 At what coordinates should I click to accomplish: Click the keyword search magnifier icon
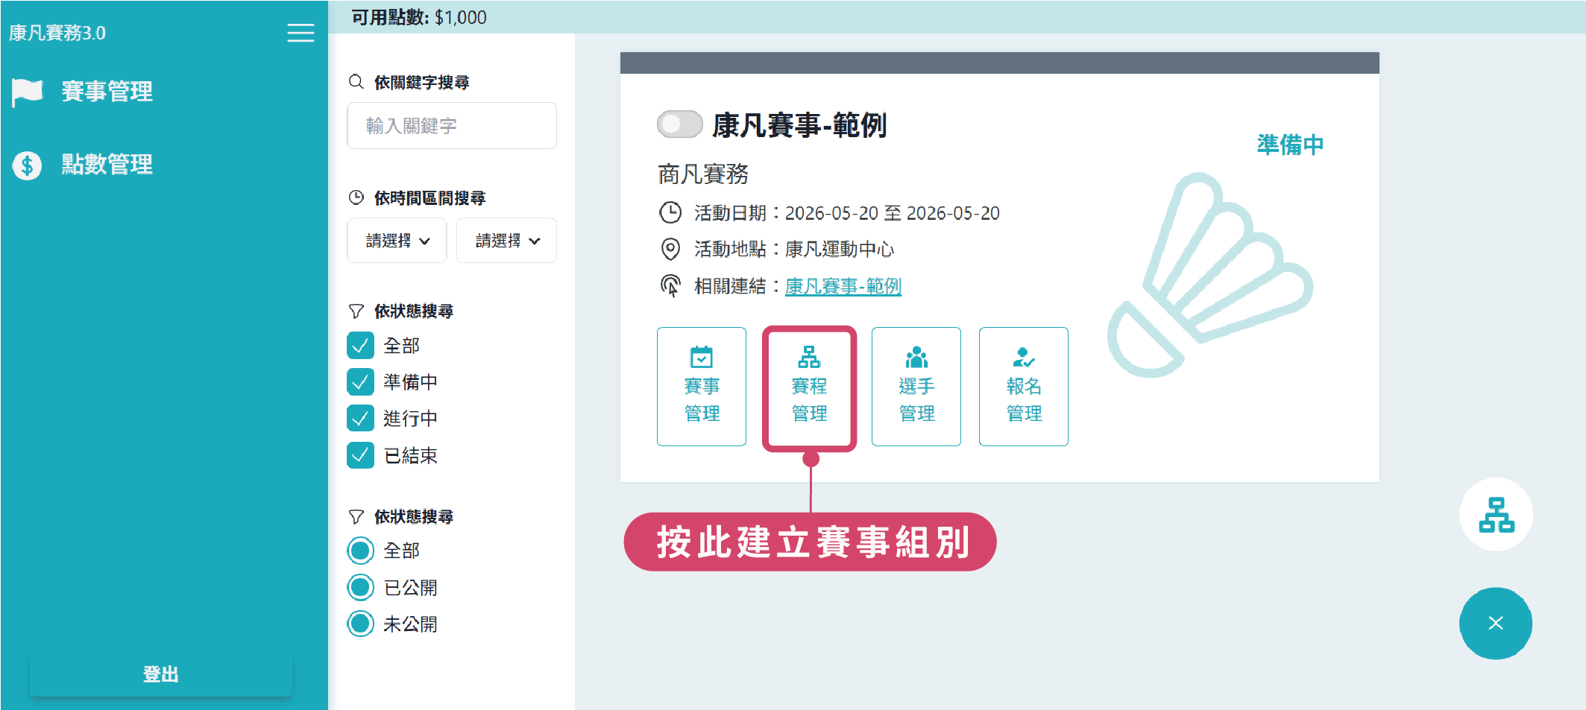356,82
